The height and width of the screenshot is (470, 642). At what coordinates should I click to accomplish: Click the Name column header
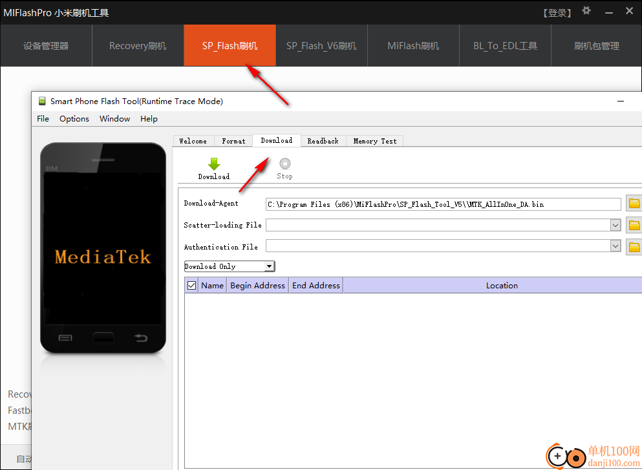click(x=212, y=285)
